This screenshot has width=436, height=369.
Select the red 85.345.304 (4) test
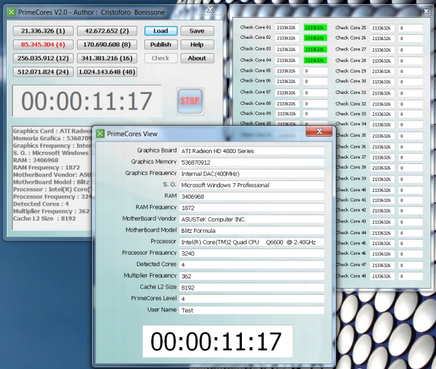(43, 44)
